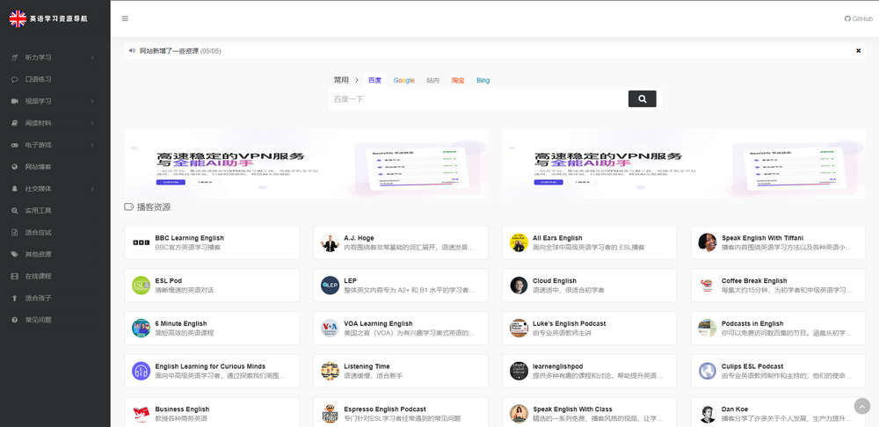This screenshot has width=879, height=427.
Task: Open English Learning for Curious Minds card
Action: coord(212,371)
